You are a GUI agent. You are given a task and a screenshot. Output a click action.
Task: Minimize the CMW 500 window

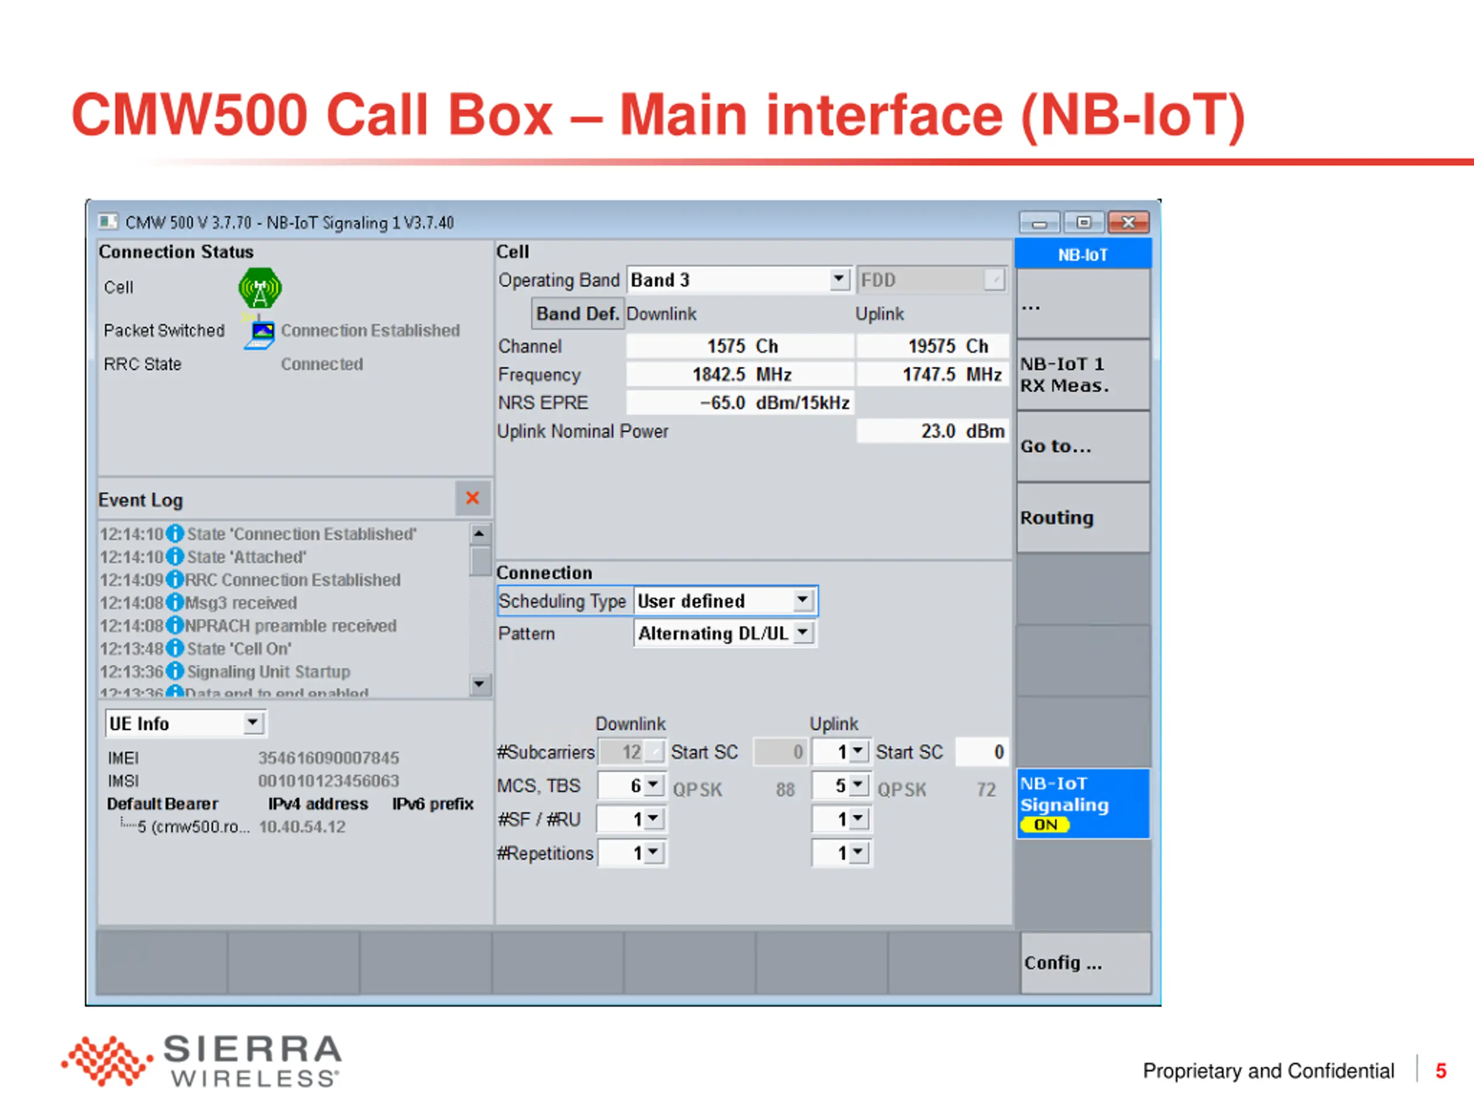[1039, 222]
